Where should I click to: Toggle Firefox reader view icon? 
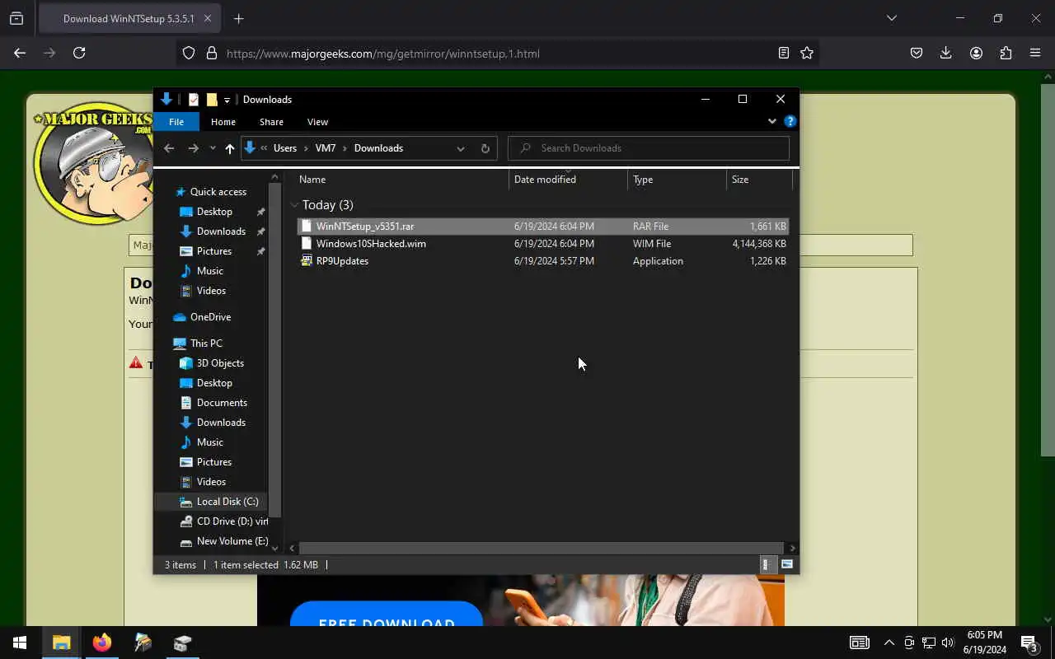coord(783,53)
